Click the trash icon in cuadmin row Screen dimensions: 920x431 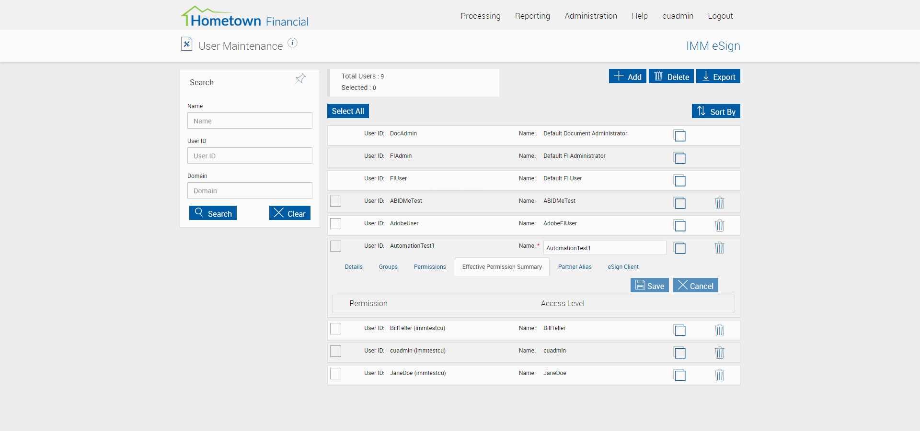tap(720, 353)
